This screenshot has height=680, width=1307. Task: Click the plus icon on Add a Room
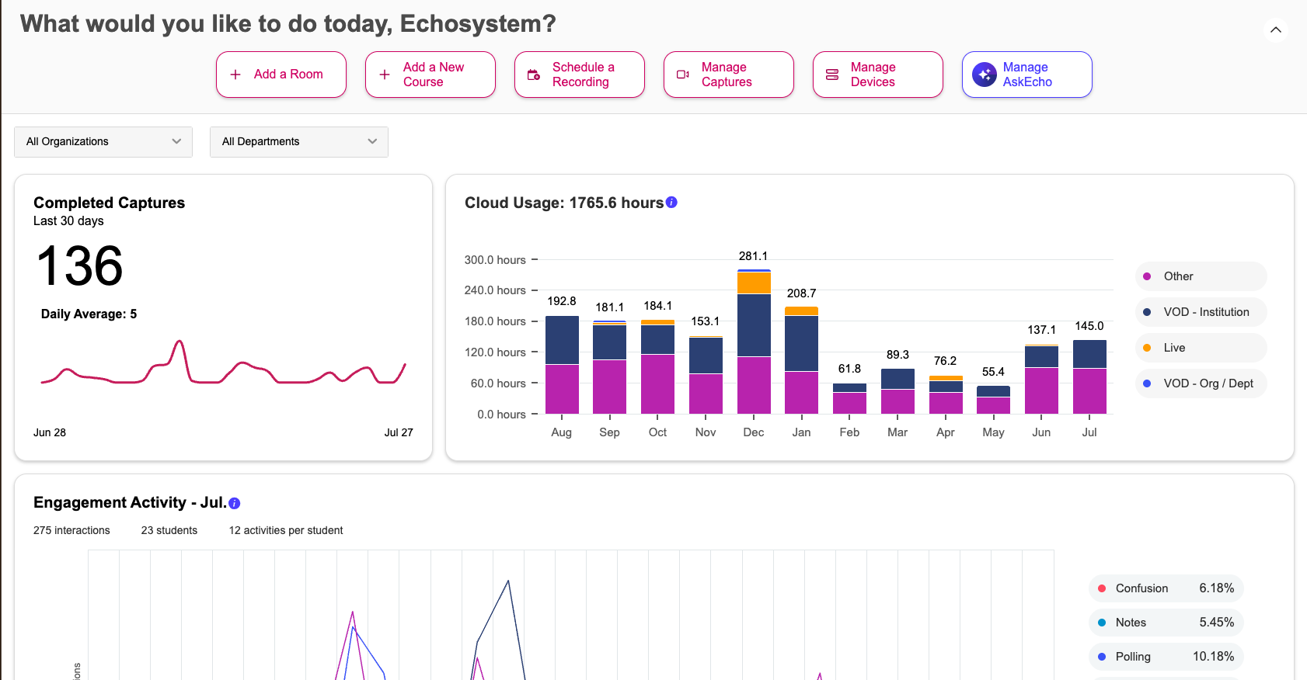click(x=235, y=75)
